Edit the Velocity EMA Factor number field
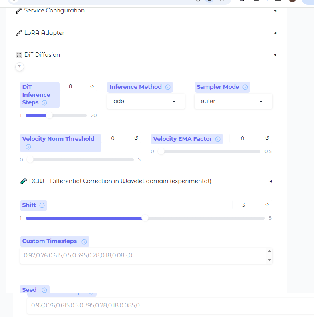The height and width of the screenshot is (317, 314). [246, 138]
